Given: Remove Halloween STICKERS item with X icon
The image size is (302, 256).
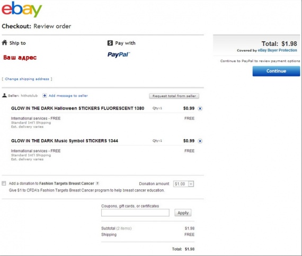Looking at the screenshot, I should (200, 108).
